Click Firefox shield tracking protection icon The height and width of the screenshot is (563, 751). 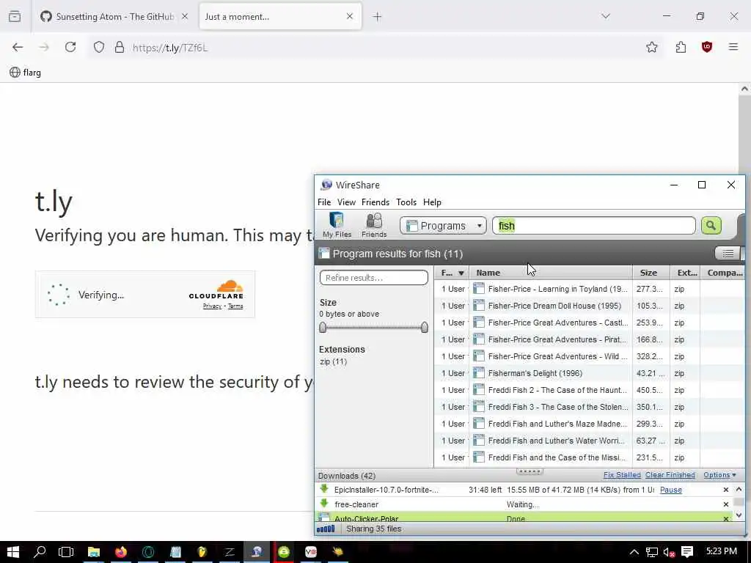(x=99, y=48)
